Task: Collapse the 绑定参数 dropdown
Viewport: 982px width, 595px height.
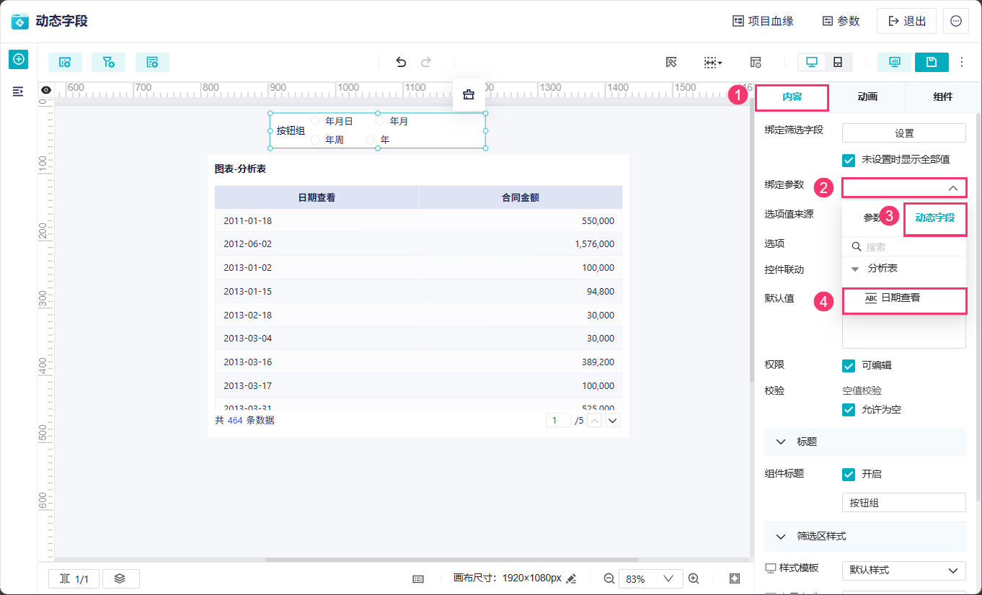Action: coord(904,188)
